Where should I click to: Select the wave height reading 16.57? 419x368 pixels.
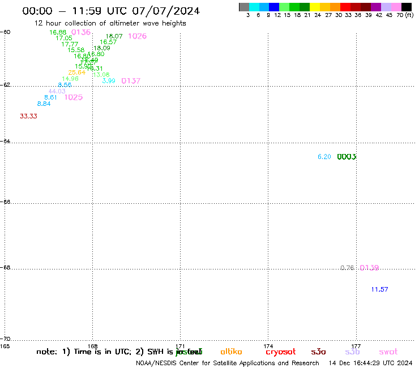tap(108, 42)
